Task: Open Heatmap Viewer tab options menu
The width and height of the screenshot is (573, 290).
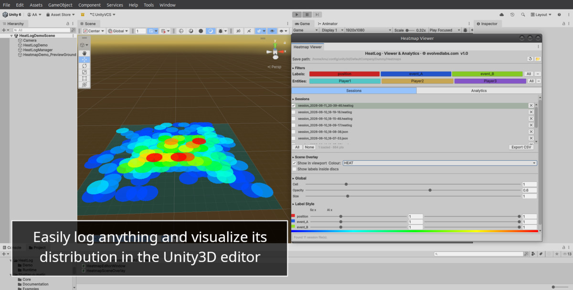Action: (x=539, y=47)
